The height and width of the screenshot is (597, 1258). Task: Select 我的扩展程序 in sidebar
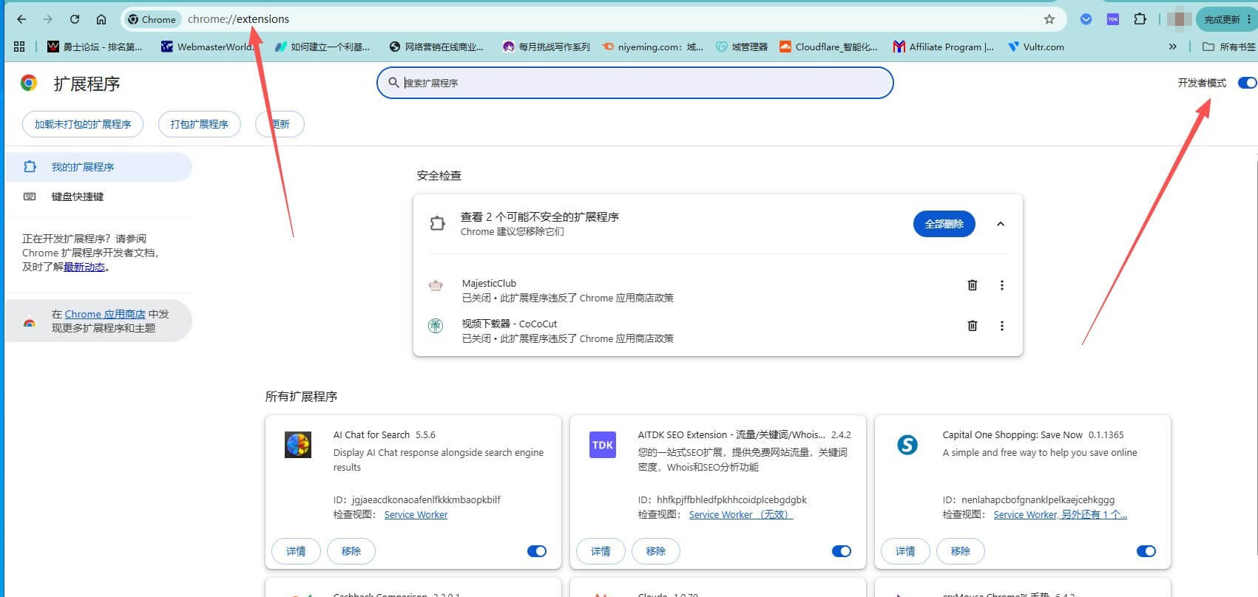(x=98, y=167)
